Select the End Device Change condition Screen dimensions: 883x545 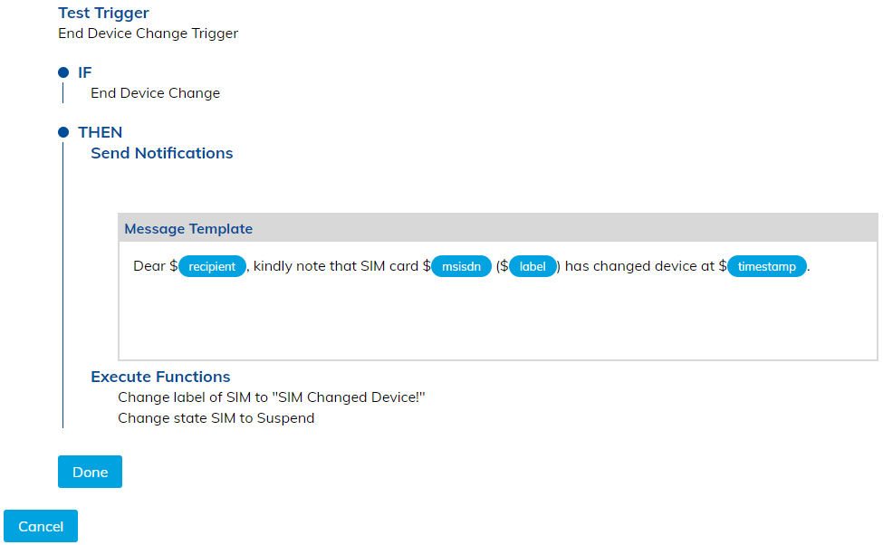click(155, 92)
